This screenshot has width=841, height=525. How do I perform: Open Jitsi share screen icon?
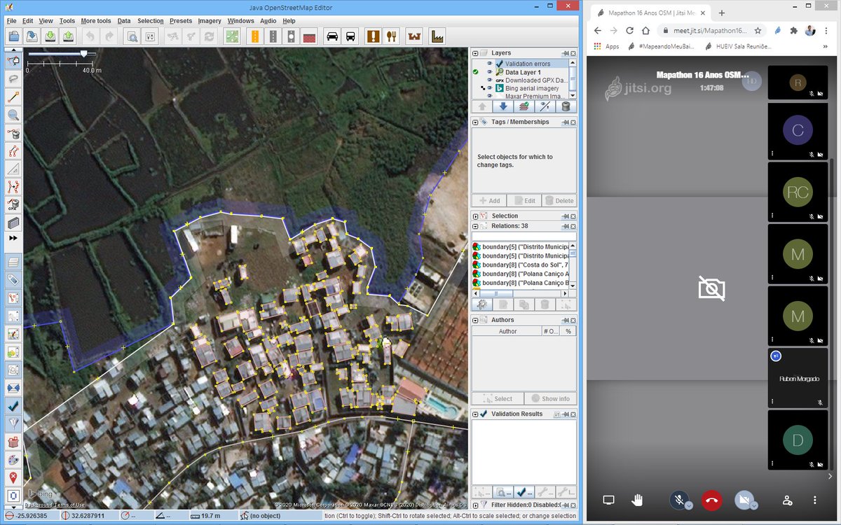(608, 500)
